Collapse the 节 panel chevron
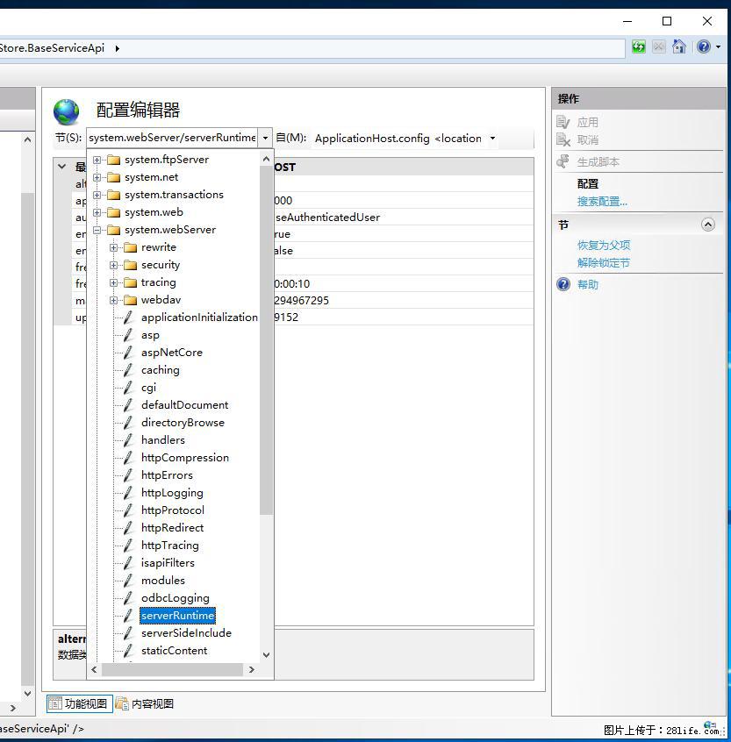 coord(708,225)
